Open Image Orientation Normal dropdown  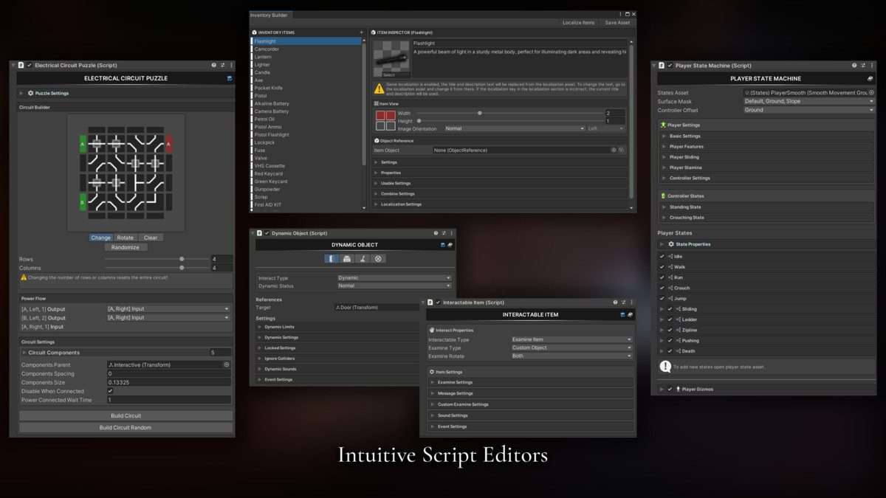tap(514, 128)
